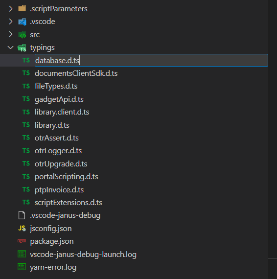This screenshot has height=279, width=277.
Task: Click inside the database.d.ts rename field
Action: click(x=151, y=60)
